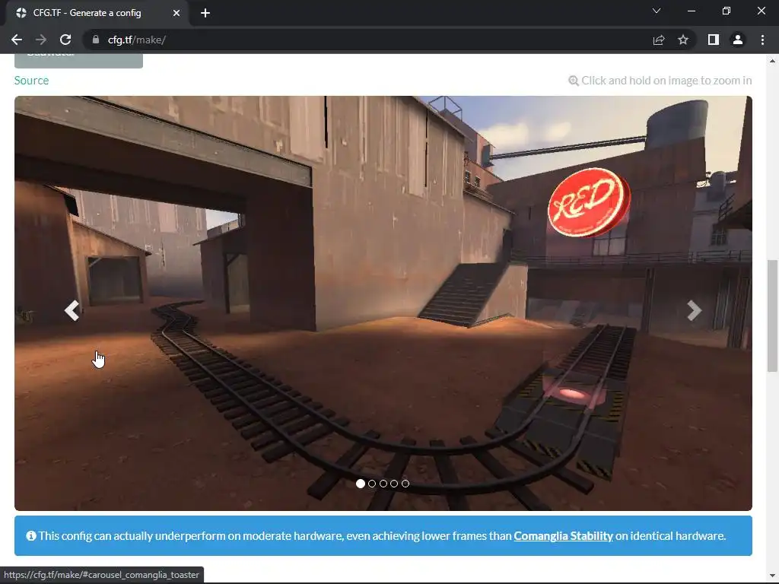This screenshot has width=779, height=584.
Task: Select the fourth carousel indicator dot
Action: pos(394,484)
